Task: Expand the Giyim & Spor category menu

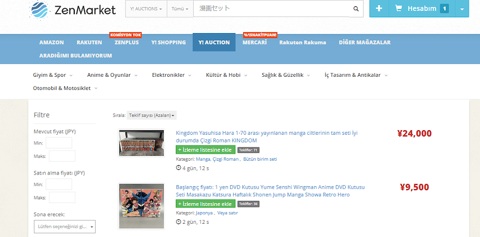Action: click(53, 75)
